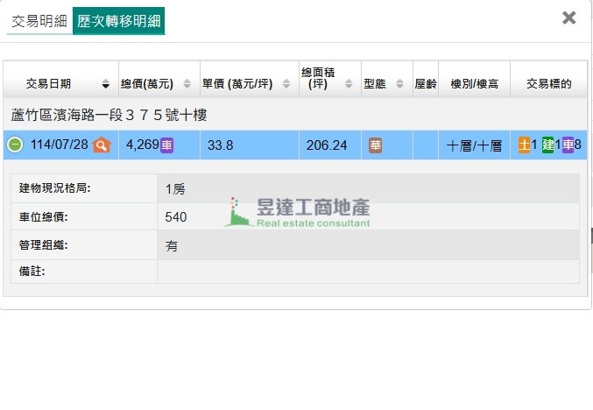Click the orange 土 land icon
The width and height of the screenshot is (593, 410).
[524, 145]
